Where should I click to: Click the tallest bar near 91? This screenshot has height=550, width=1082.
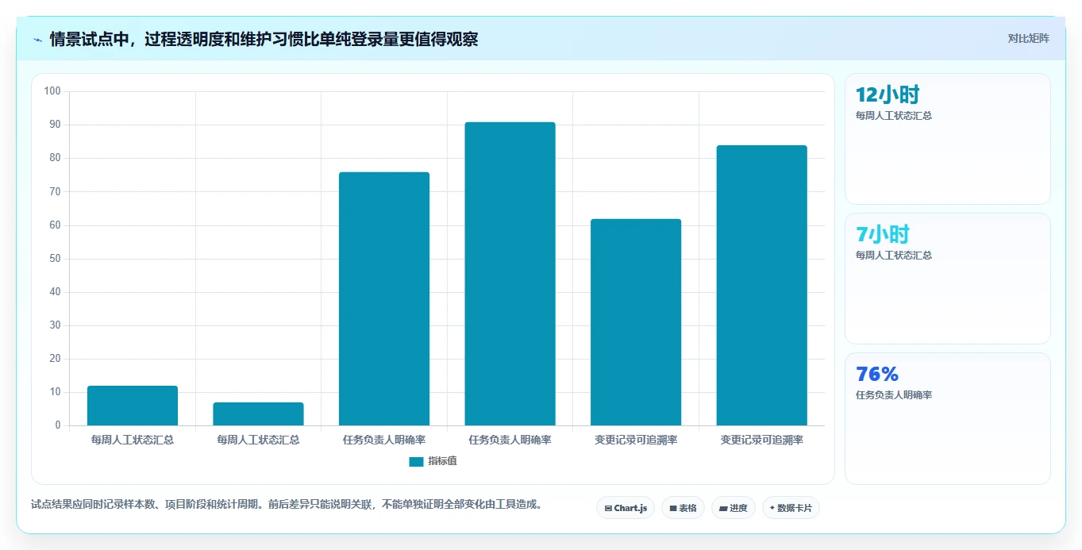(x=510, y=274)
